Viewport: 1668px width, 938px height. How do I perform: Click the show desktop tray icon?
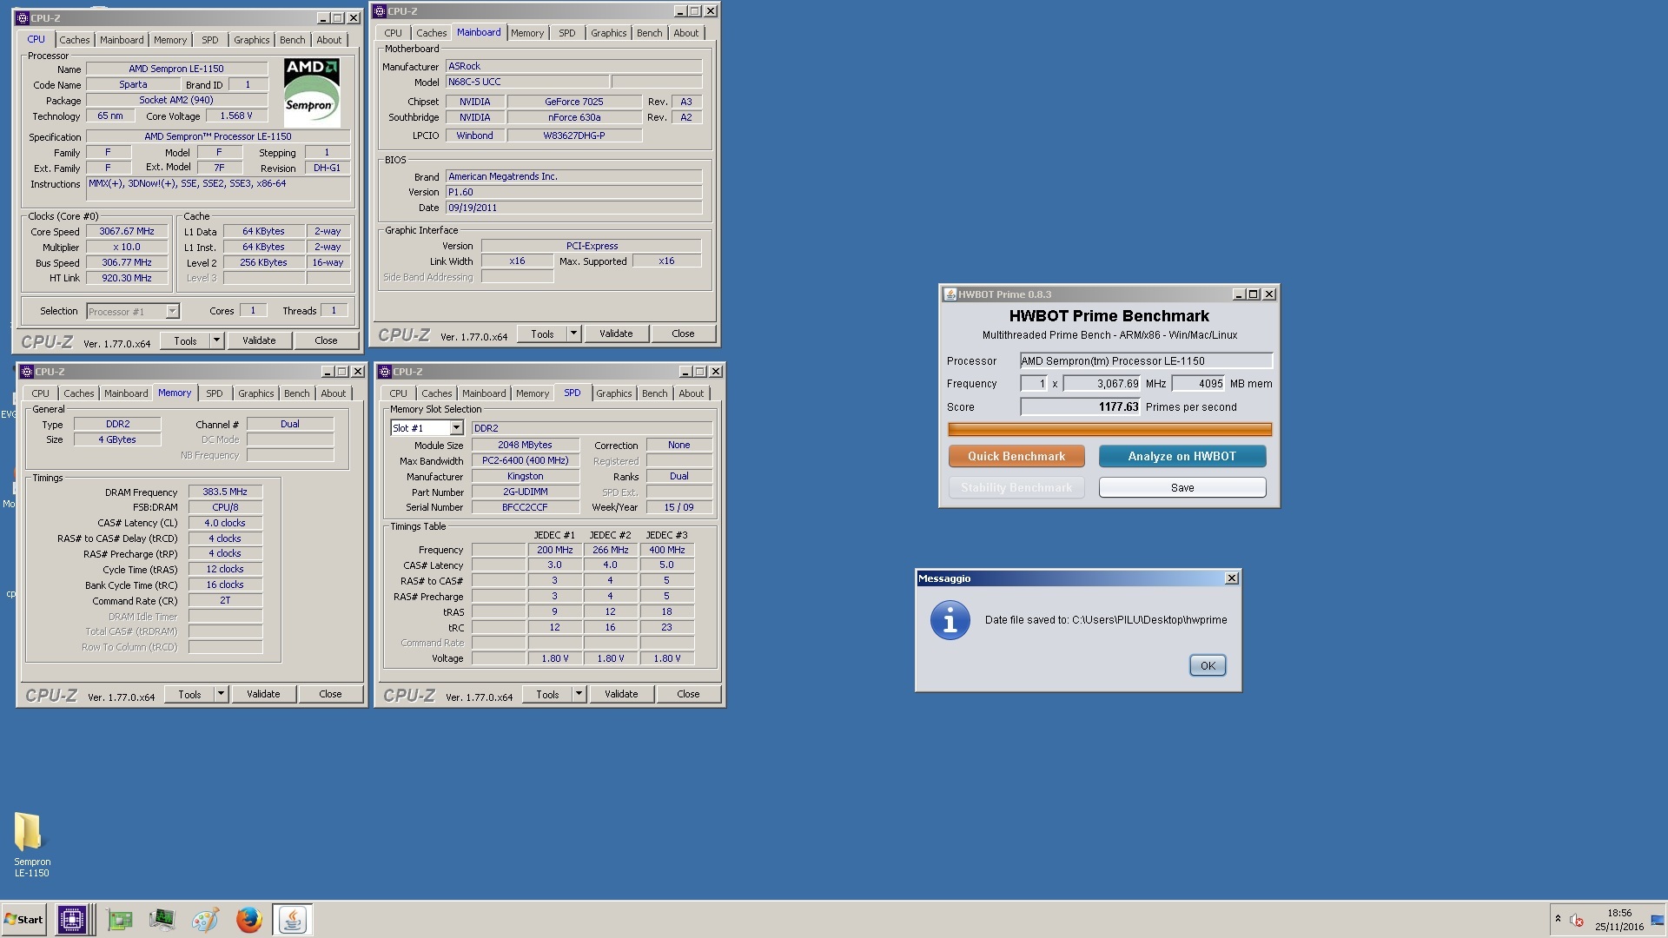pos(1658,920)
